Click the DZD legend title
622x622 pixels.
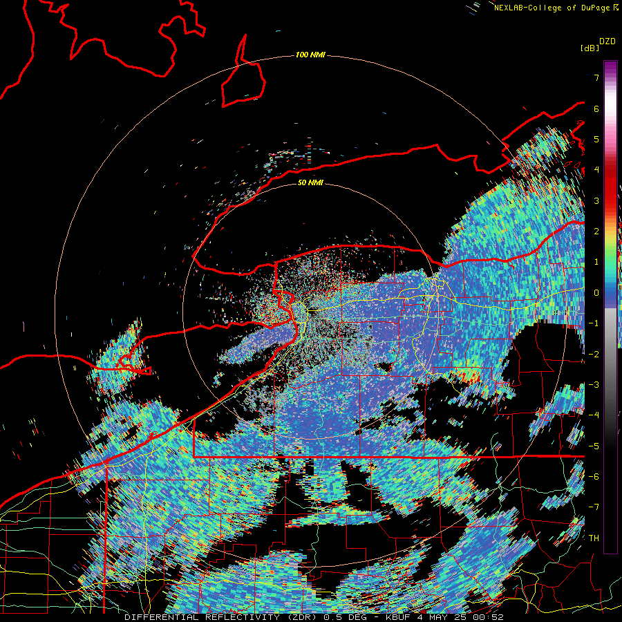[x=607, y=41]
